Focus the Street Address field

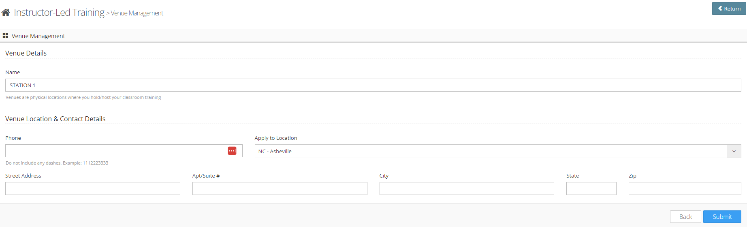pos(92,188)
